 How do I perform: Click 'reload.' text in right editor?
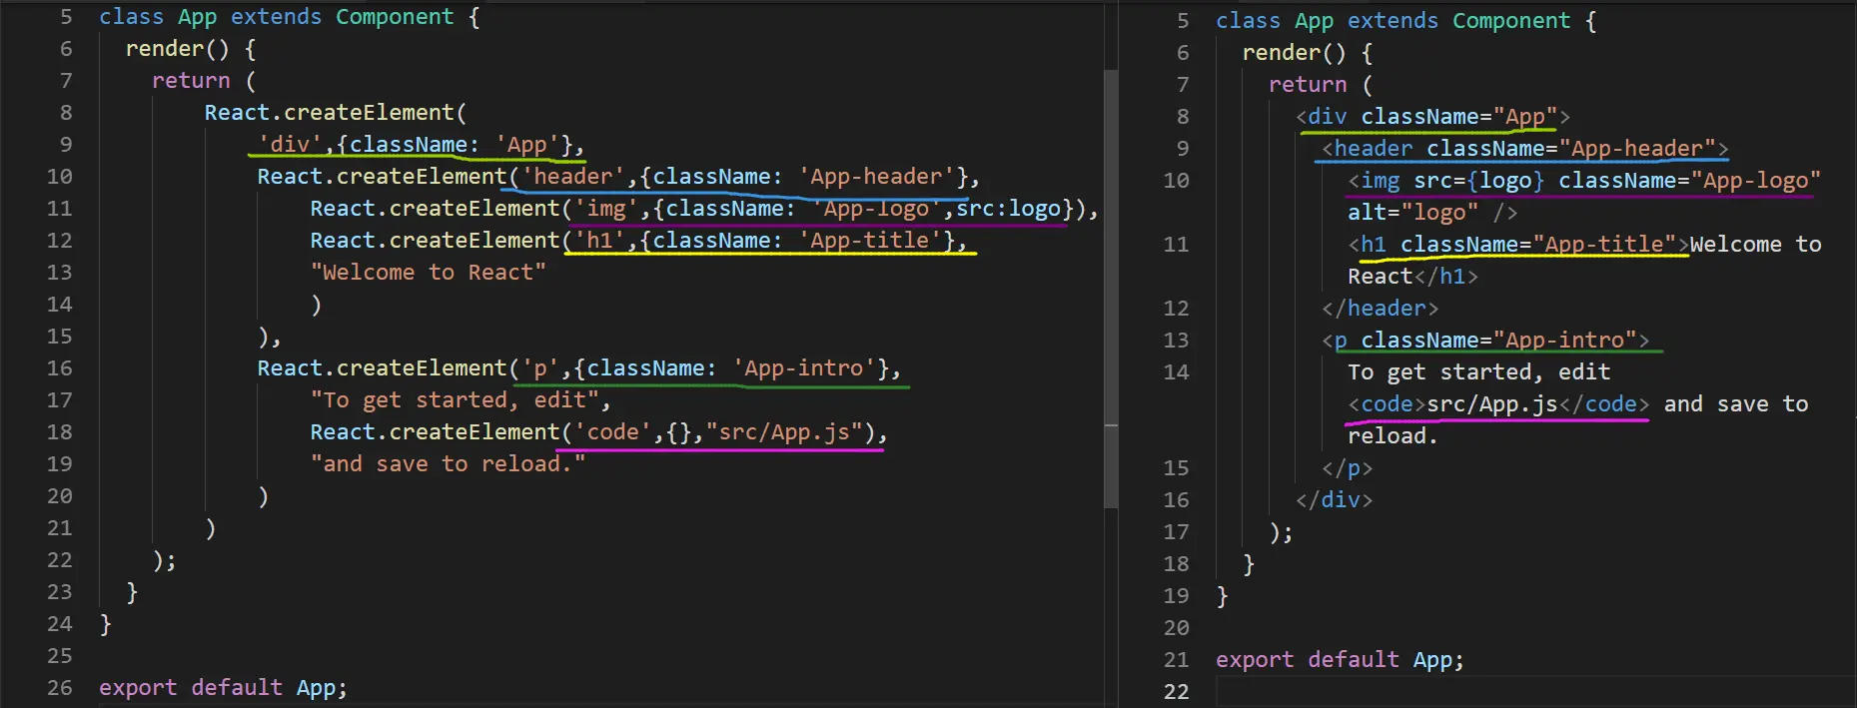coord(1393,436)
